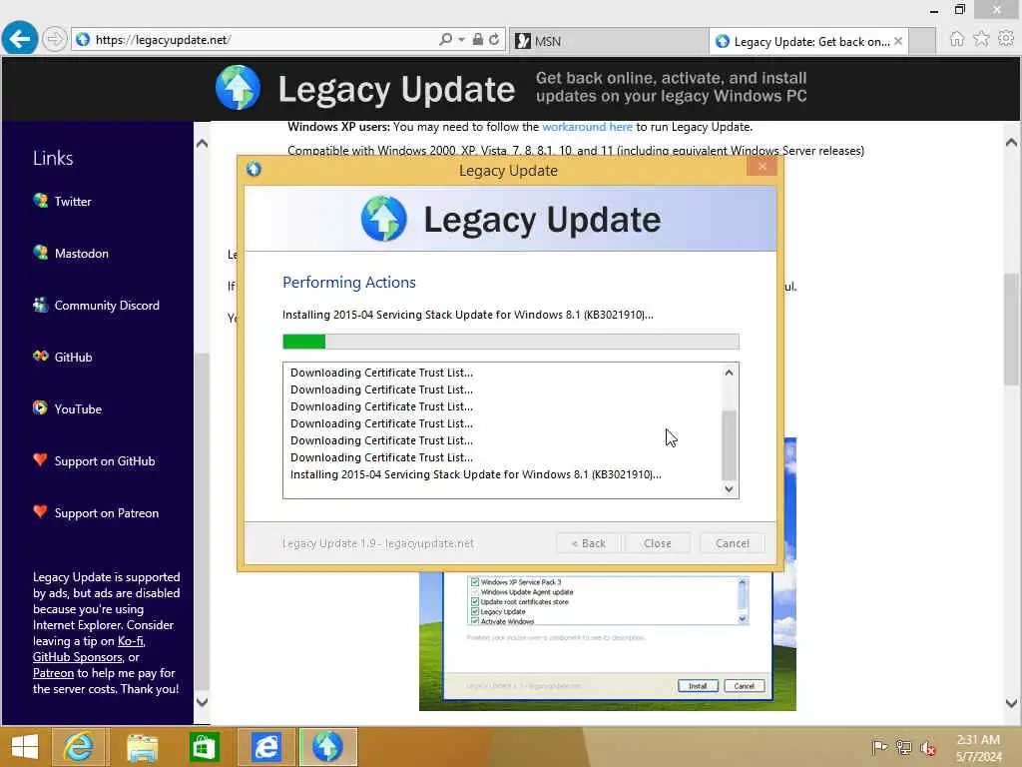Follow the Patreon link in sidebar text
1022x767 pixels.
click(54, 673)
